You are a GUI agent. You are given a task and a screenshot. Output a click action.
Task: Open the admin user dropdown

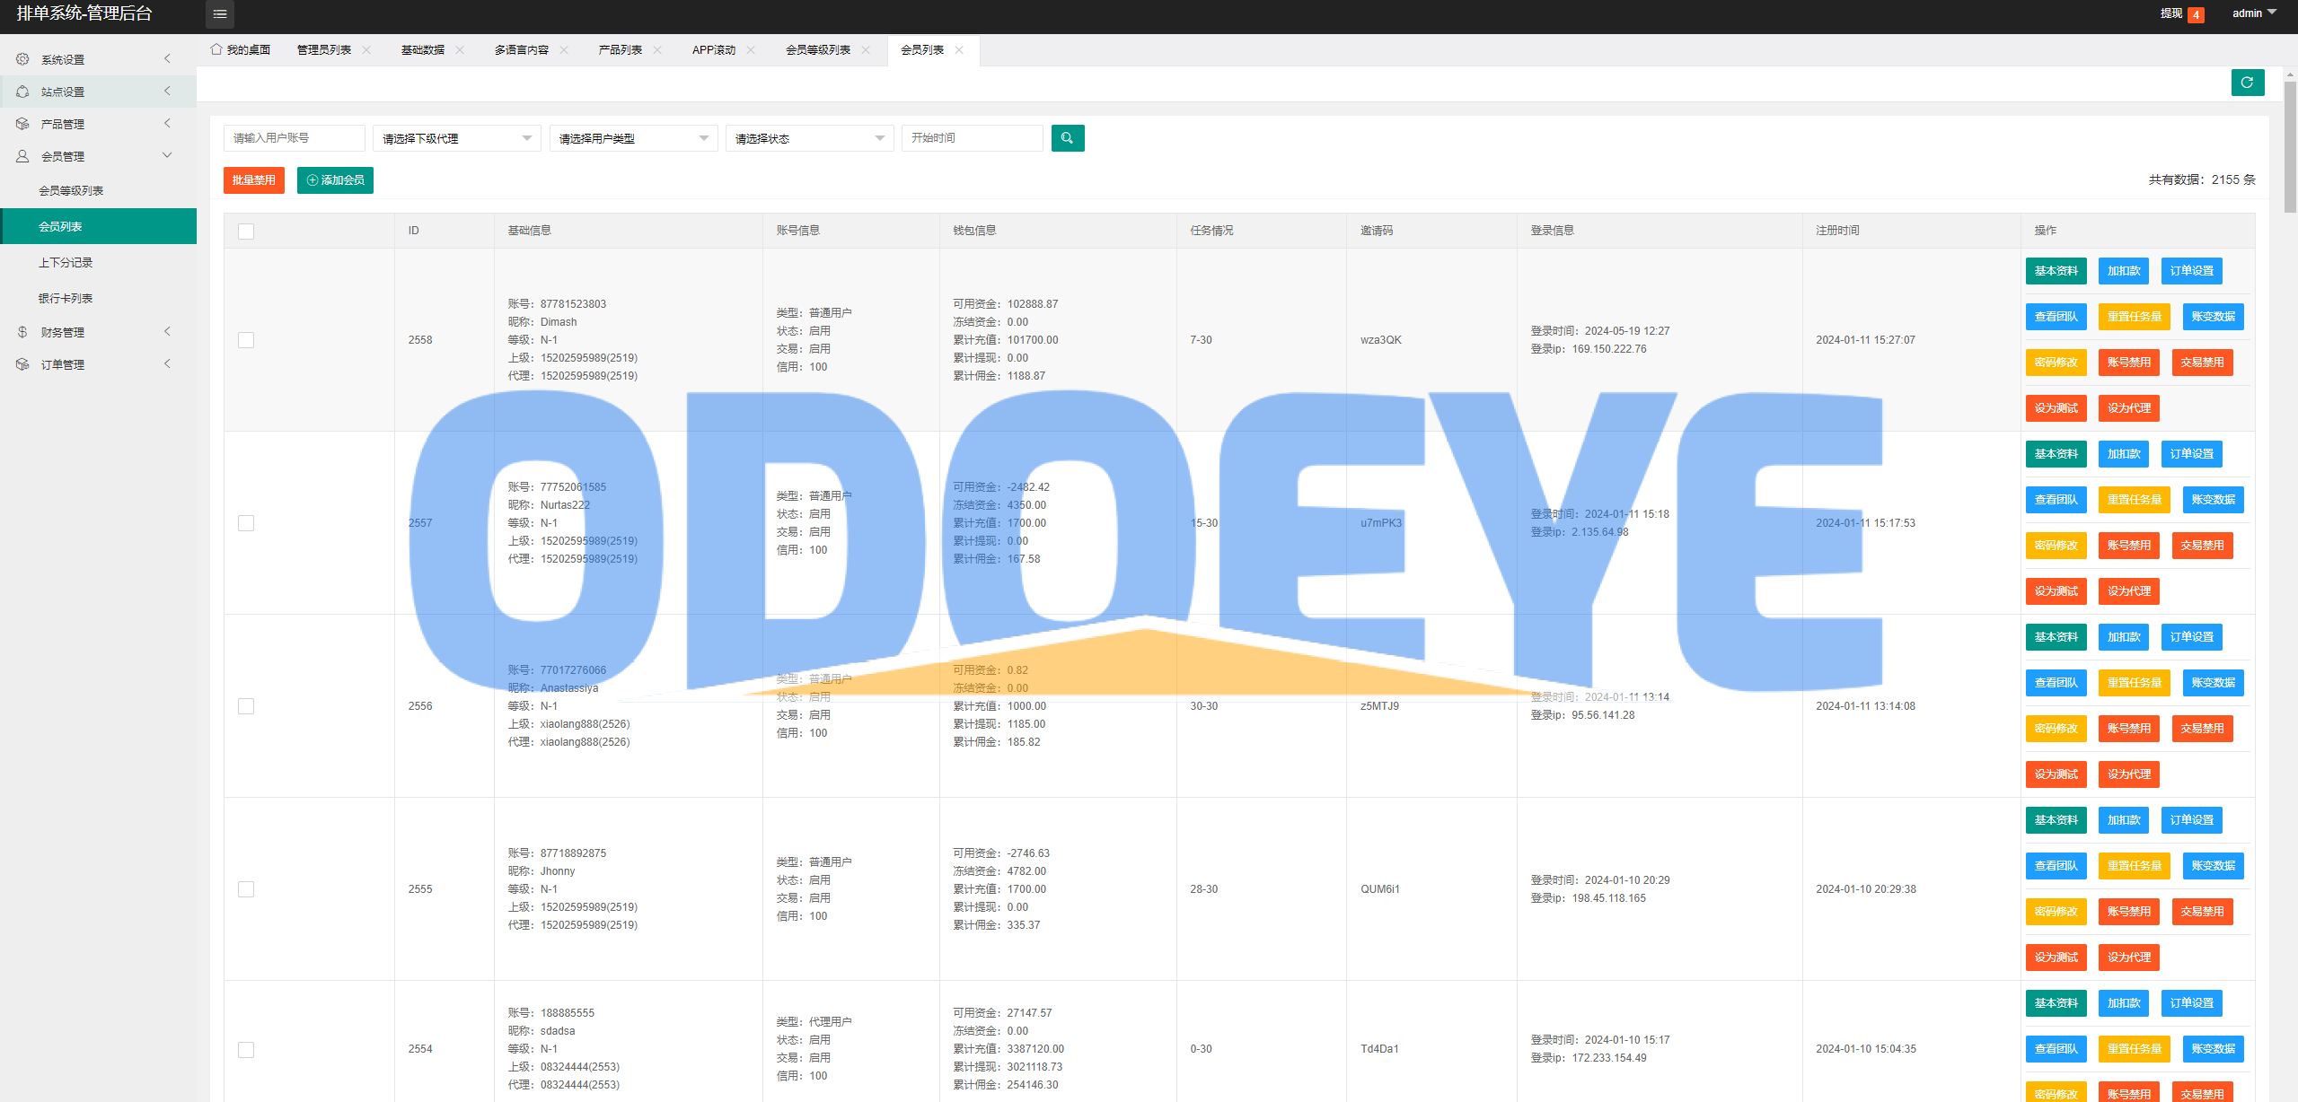click(x=2254, y=13)
